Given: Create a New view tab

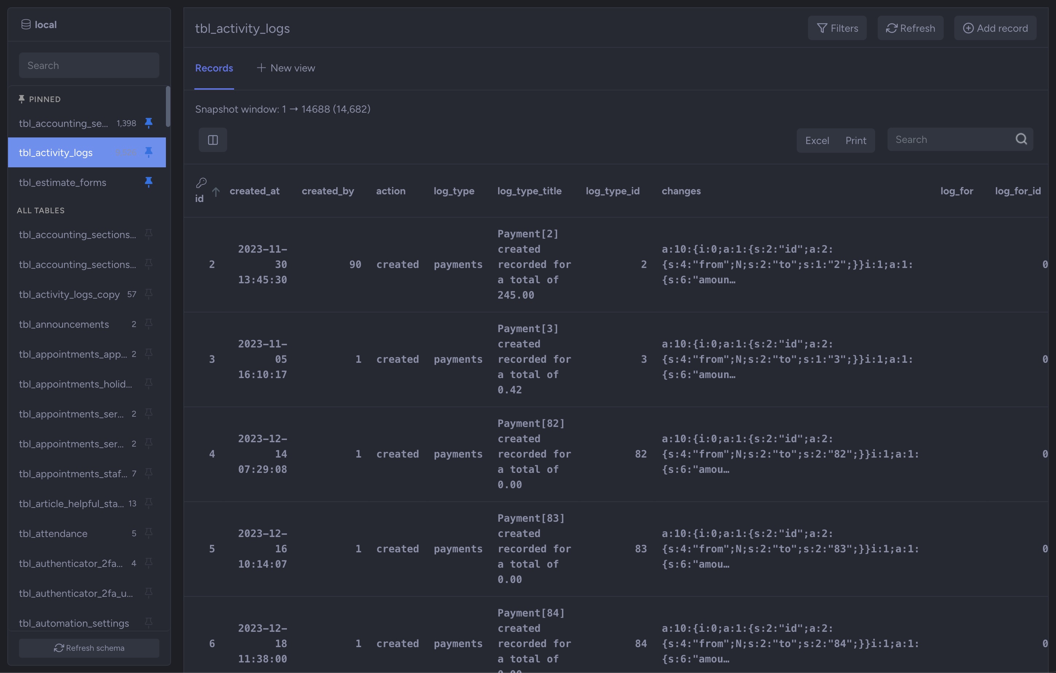Looking at the screenshot, I should [286, 68].
